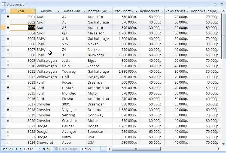Viewport: 226px width, 153px height.
Task: Select the Voyager name cell
Action: point(74,110)
